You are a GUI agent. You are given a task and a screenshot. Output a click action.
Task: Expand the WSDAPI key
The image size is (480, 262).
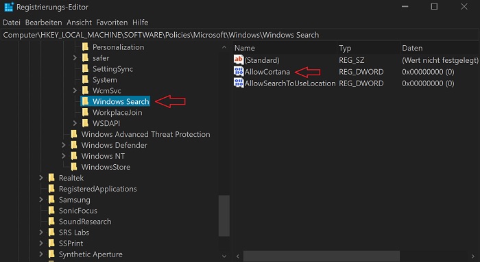tap(75, 123)
